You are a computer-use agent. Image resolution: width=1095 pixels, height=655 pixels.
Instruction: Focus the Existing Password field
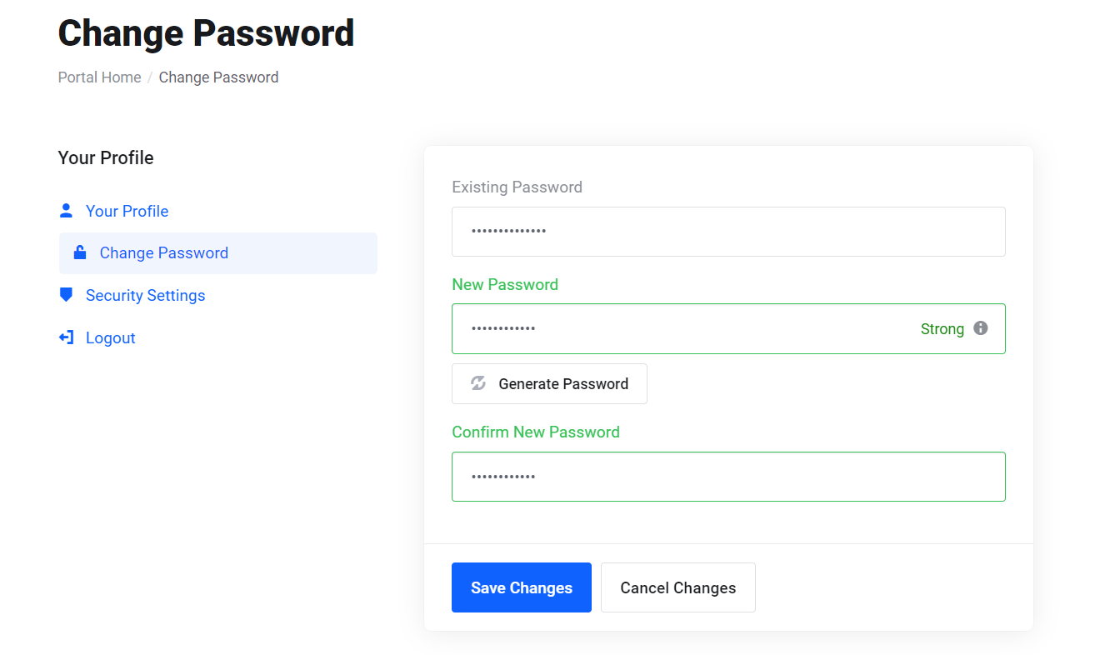[x=728, y=232]
